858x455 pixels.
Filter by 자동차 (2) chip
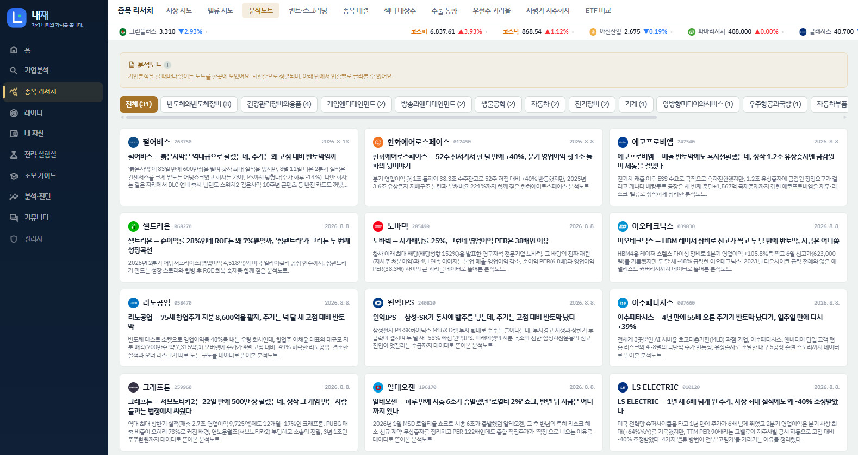click(x=545, y=104)
